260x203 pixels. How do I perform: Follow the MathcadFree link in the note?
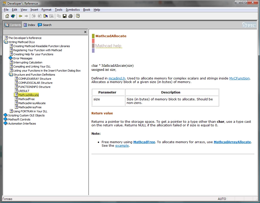point(144,142)
